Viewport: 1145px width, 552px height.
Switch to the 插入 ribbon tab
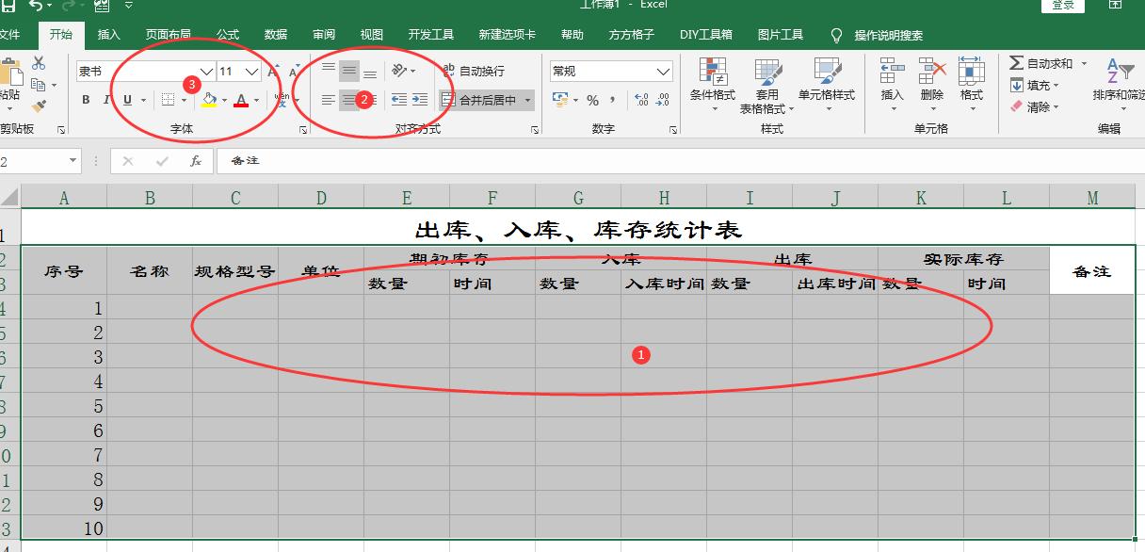pyautogui.click(x=107, y=33)
